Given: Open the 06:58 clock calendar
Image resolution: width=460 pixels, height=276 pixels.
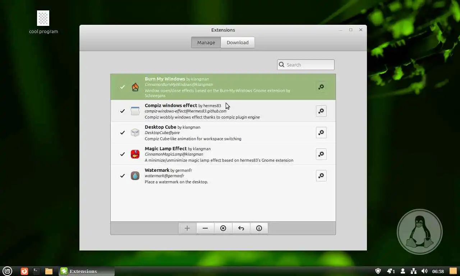Looking at the screenshot, I should [438, 271].
